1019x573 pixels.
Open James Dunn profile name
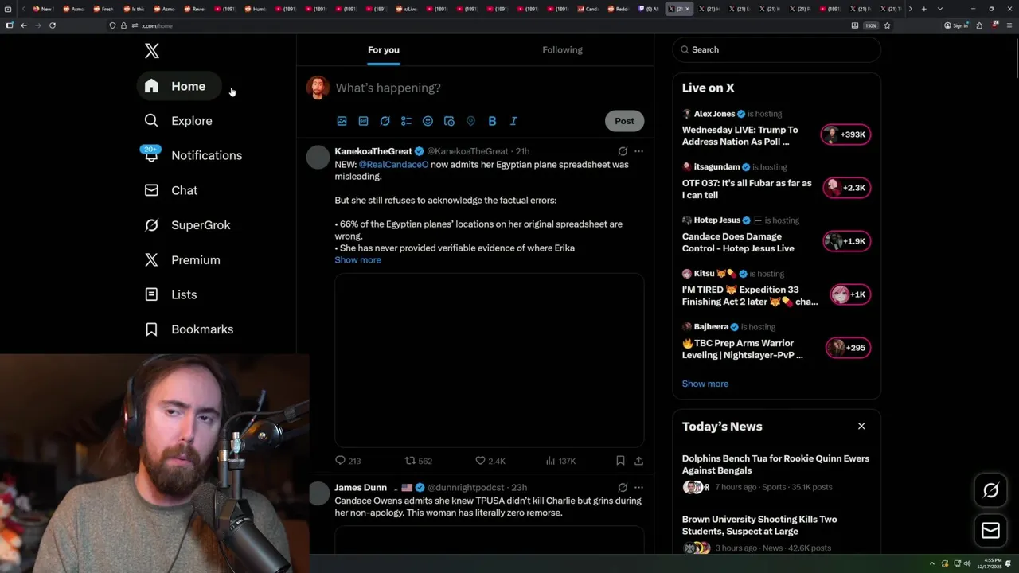361,488
